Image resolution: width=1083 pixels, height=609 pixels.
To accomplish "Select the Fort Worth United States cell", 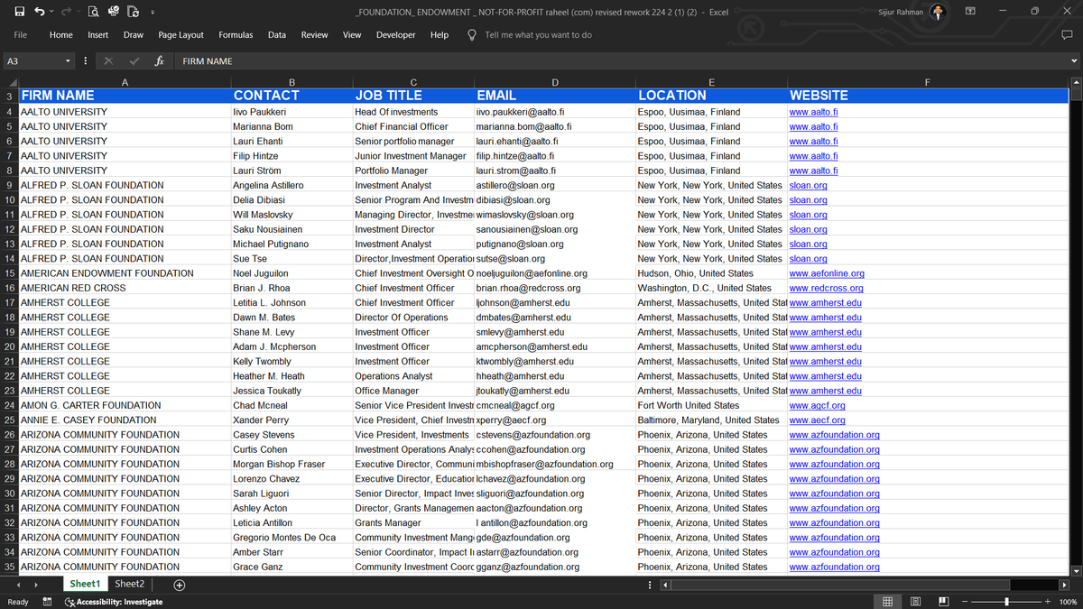I will click(711, 406).
